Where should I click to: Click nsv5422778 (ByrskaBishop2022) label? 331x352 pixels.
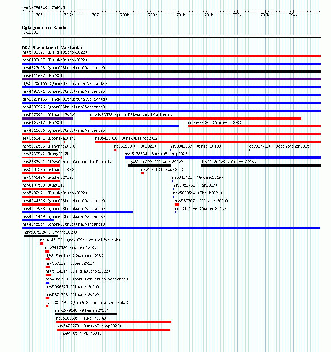(89, 326)
